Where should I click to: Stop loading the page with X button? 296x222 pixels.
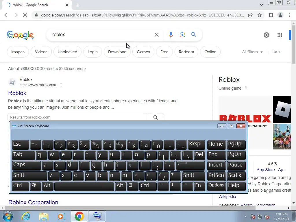pos(25,15)
